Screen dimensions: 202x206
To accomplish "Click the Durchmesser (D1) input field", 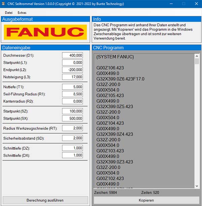I will (x=72, y=55).
